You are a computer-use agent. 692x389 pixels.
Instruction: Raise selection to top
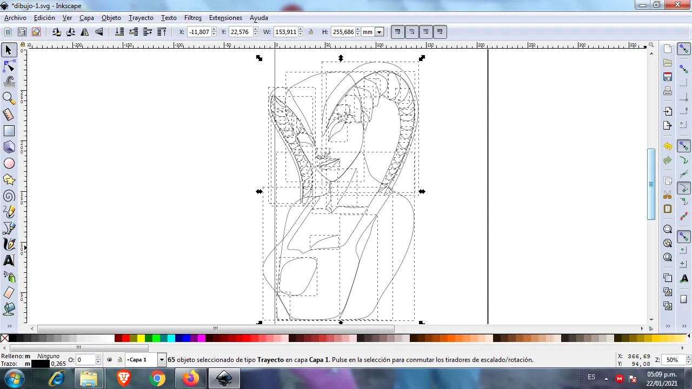(162, 32)
